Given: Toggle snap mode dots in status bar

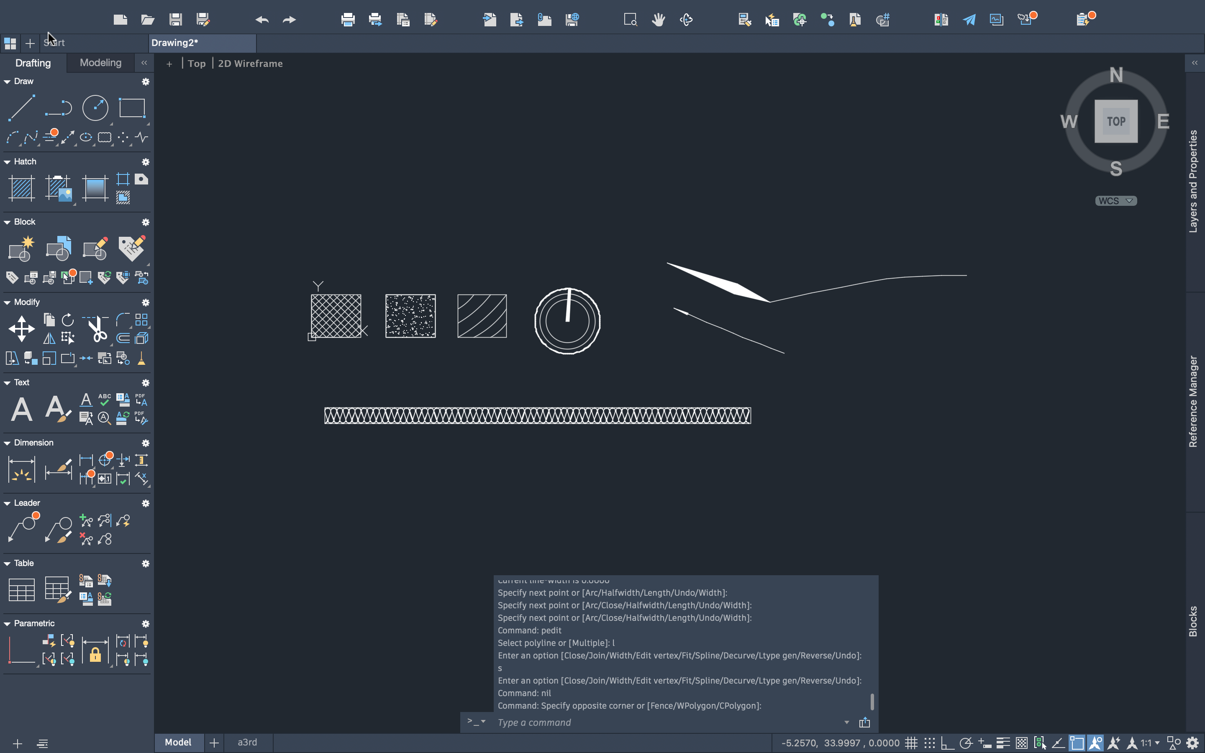Looking at the screenshot, I should (x=929, y=743).
